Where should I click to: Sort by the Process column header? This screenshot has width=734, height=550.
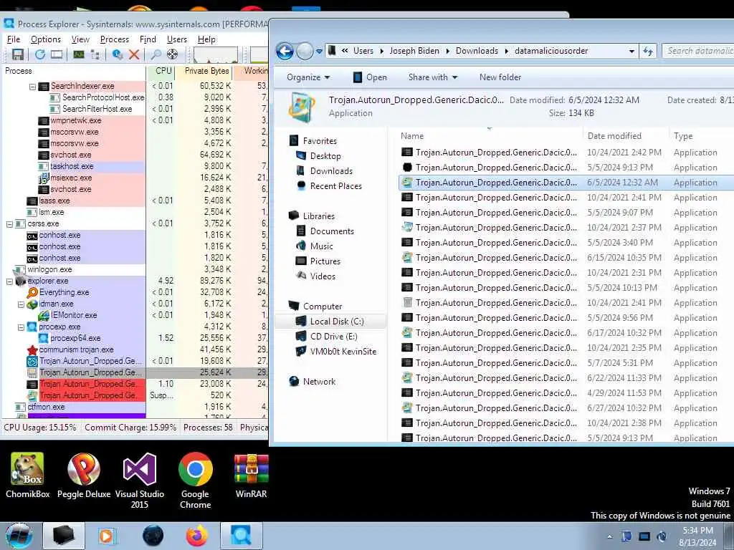74,71
